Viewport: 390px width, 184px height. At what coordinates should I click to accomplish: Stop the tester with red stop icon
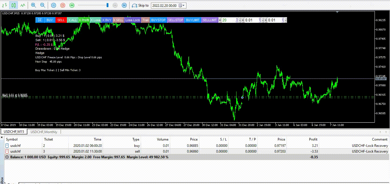63,5
